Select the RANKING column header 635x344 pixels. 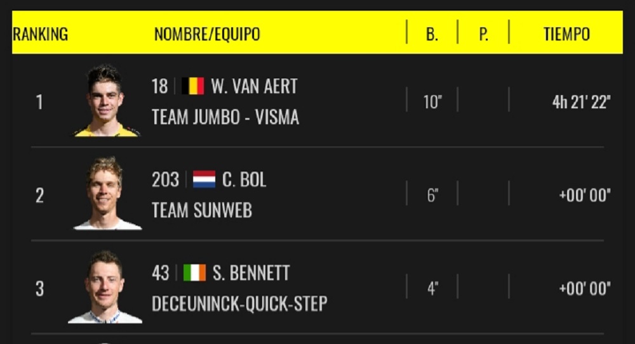pyautogui.click(x=40, y=34)
